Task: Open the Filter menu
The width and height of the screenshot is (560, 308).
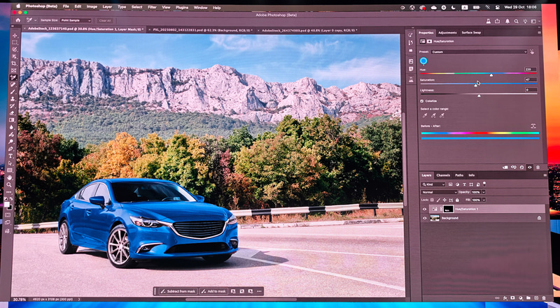Action: 152,7
